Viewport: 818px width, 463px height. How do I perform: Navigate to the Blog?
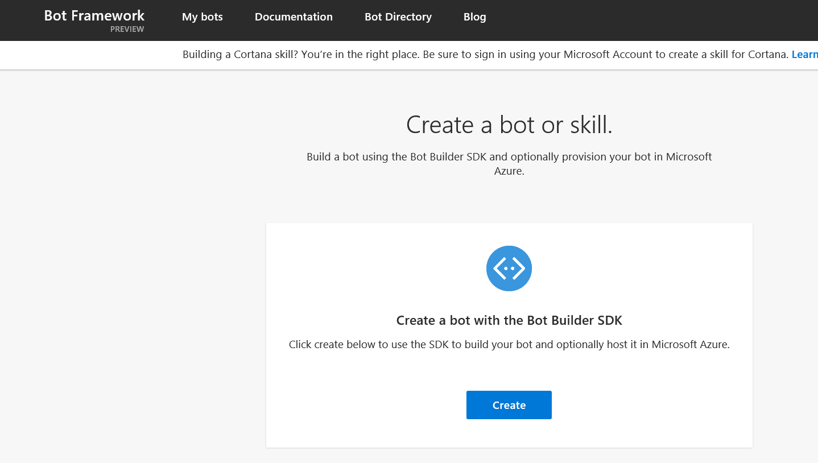[x=474, y=16]
